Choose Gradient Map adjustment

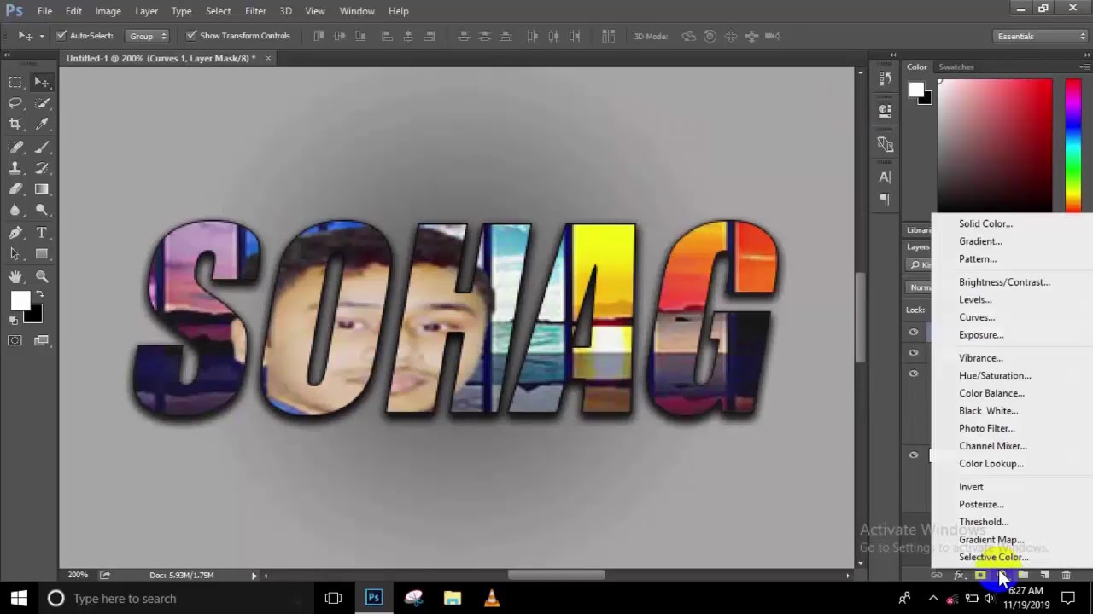(991, 539)
